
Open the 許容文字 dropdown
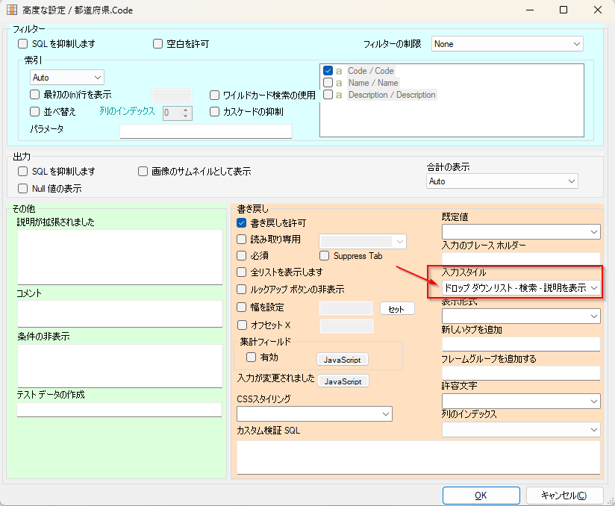coord(521,402)
